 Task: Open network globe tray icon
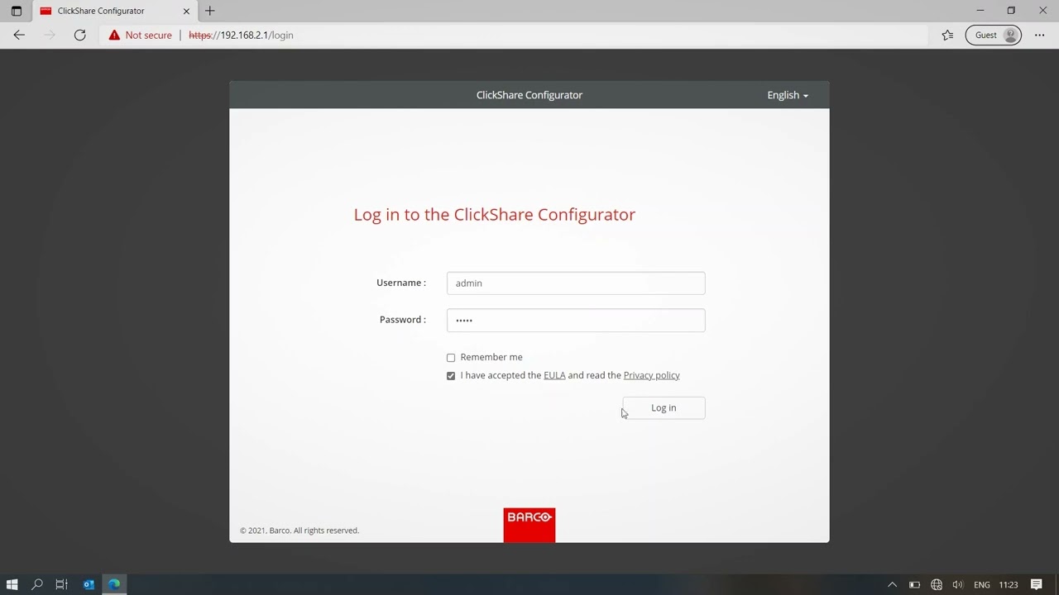pos(937,584)
